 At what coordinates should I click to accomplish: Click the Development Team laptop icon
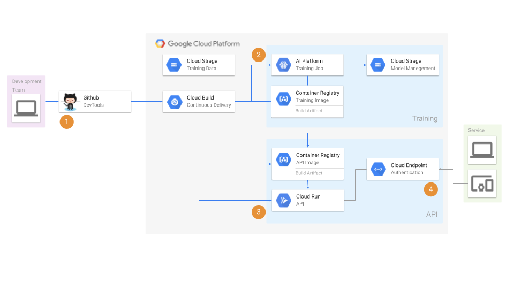coord(26,109)
